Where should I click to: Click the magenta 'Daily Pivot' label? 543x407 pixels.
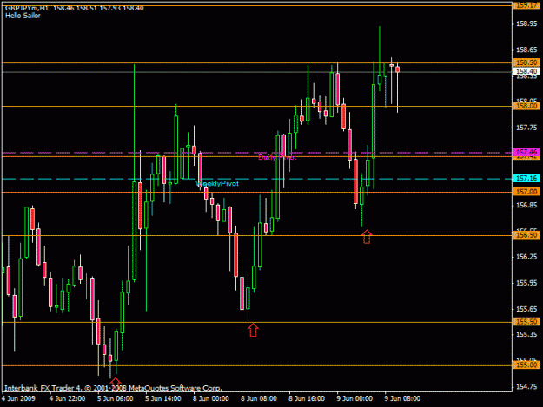click(277, 157)
